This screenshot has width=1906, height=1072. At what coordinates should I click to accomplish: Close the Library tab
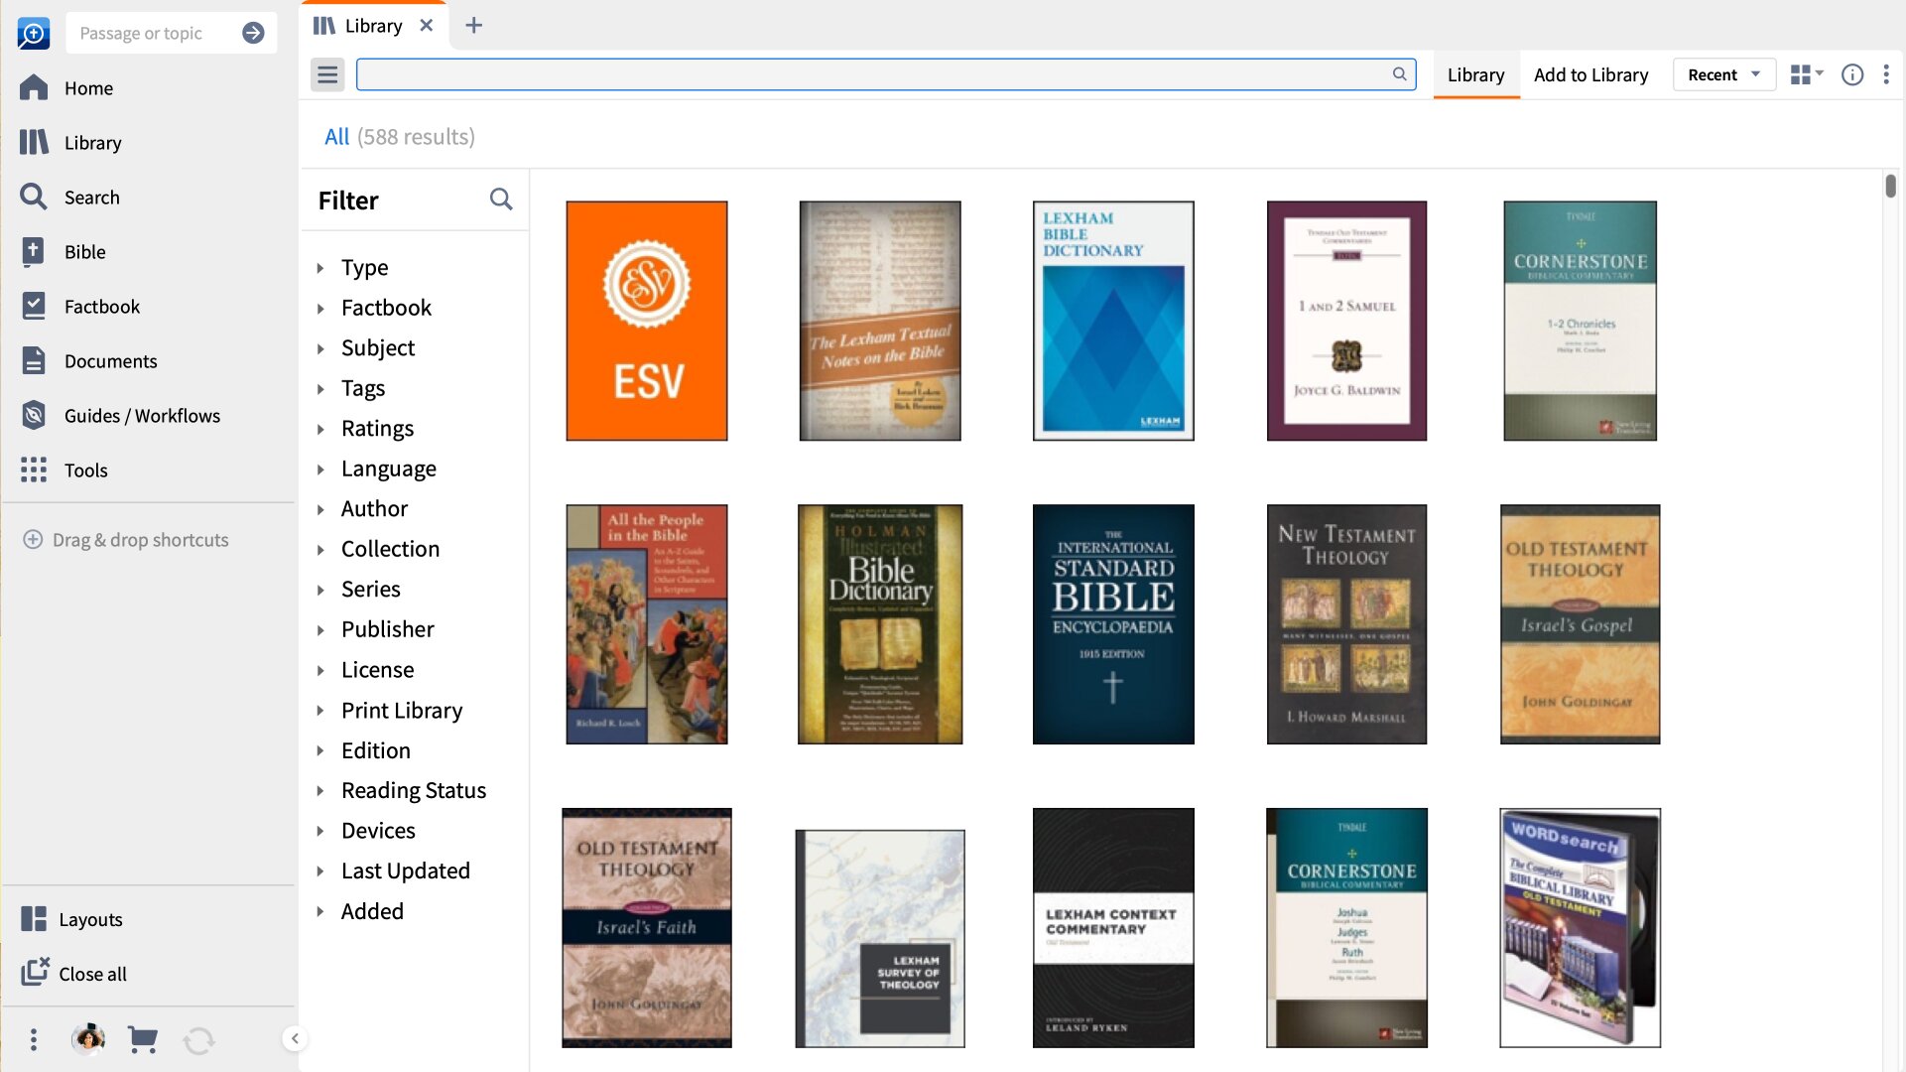tap(426, 25)
